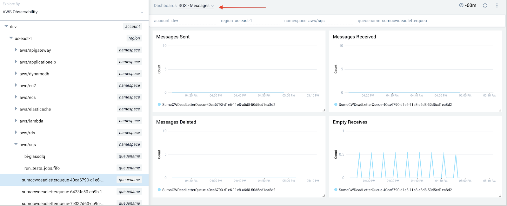Click the clock time range icon
The width and height of the screenshot is (507, 206).
coord(461,5)
